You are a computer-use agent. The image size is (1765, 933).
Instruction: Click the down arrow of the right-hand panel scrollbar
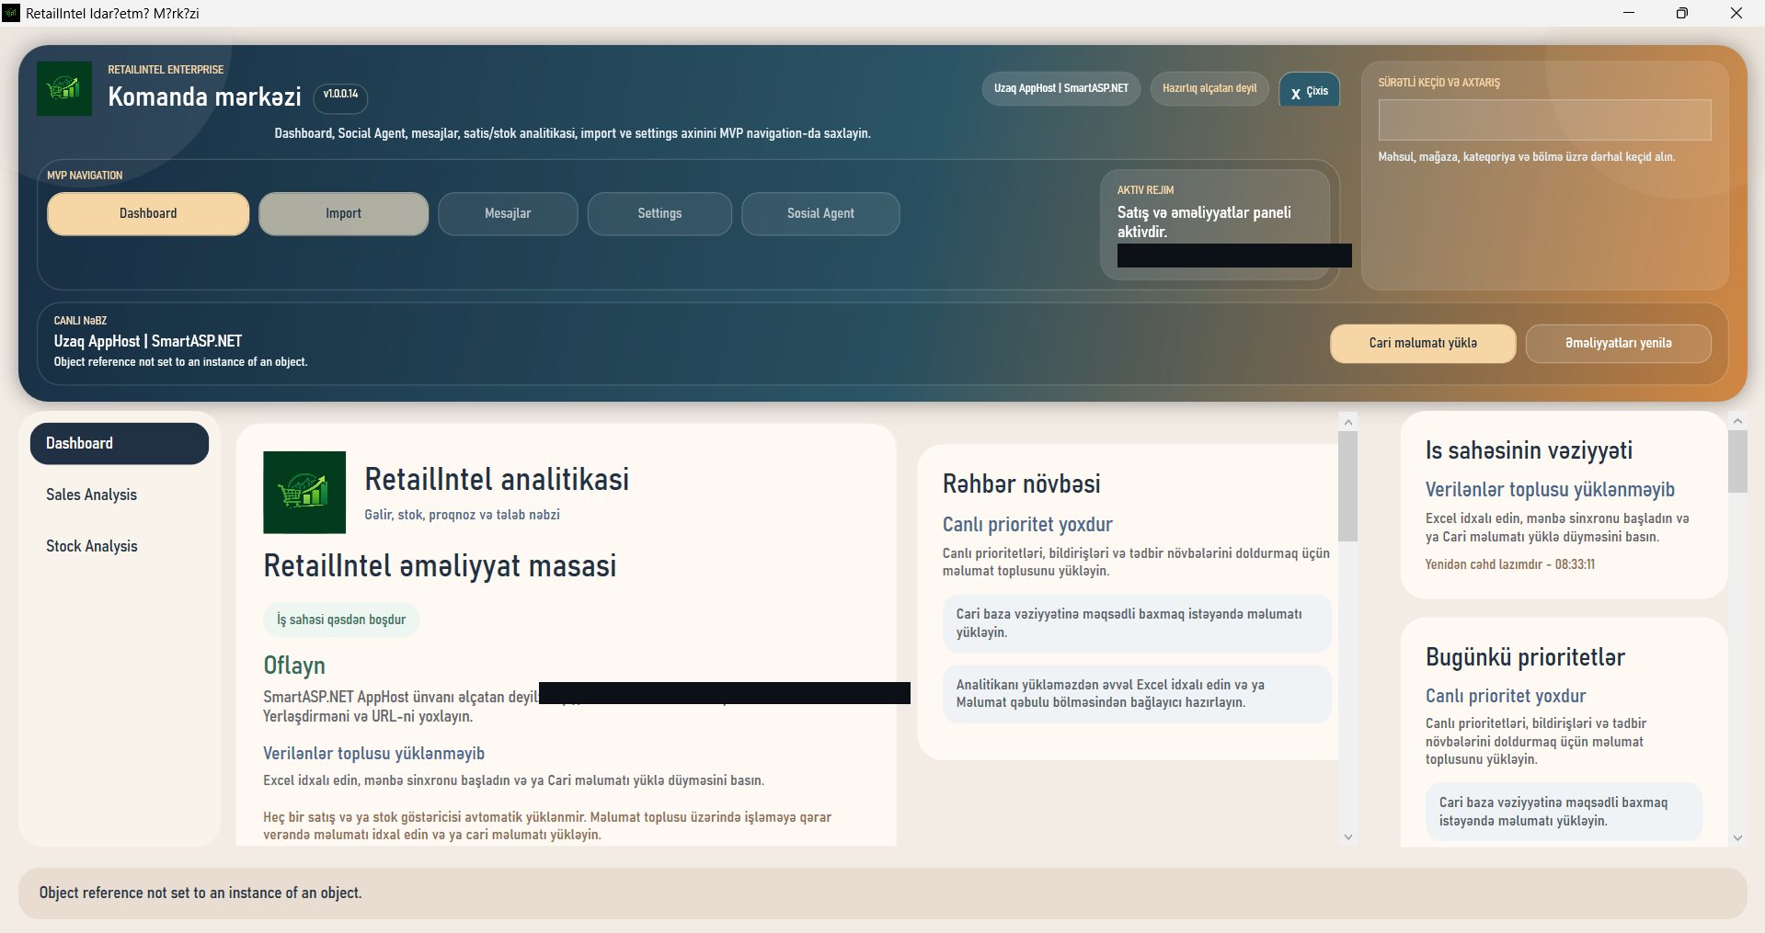point(1737,837)
